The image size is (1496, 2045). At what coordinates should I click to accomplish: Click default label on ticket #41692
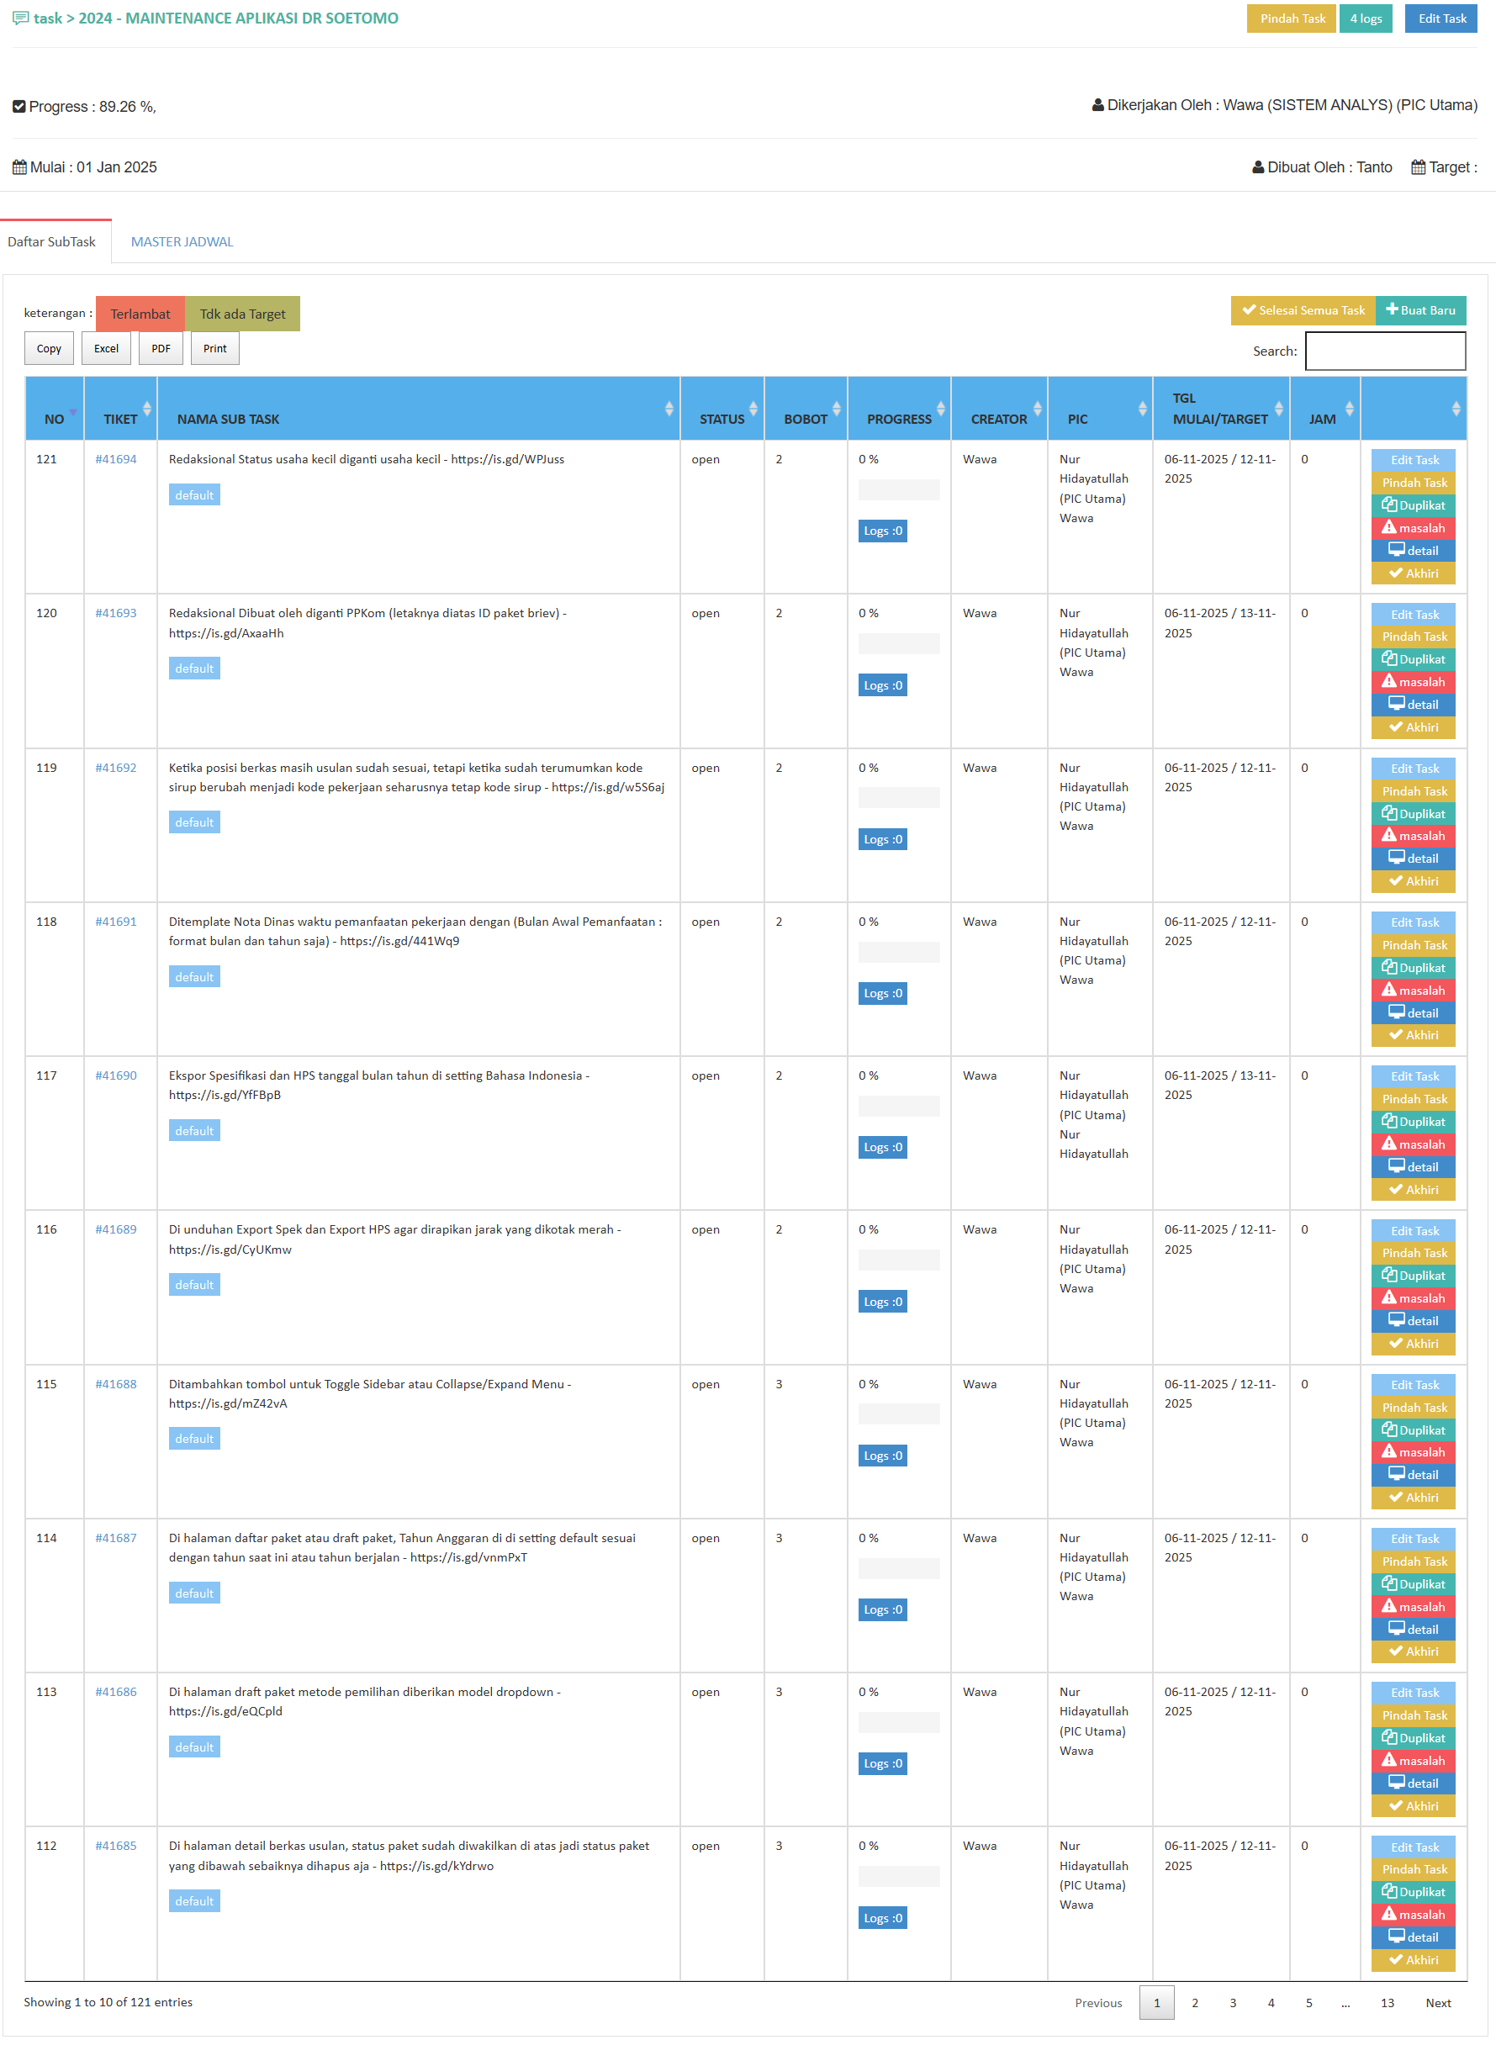(x=195, y=822)
